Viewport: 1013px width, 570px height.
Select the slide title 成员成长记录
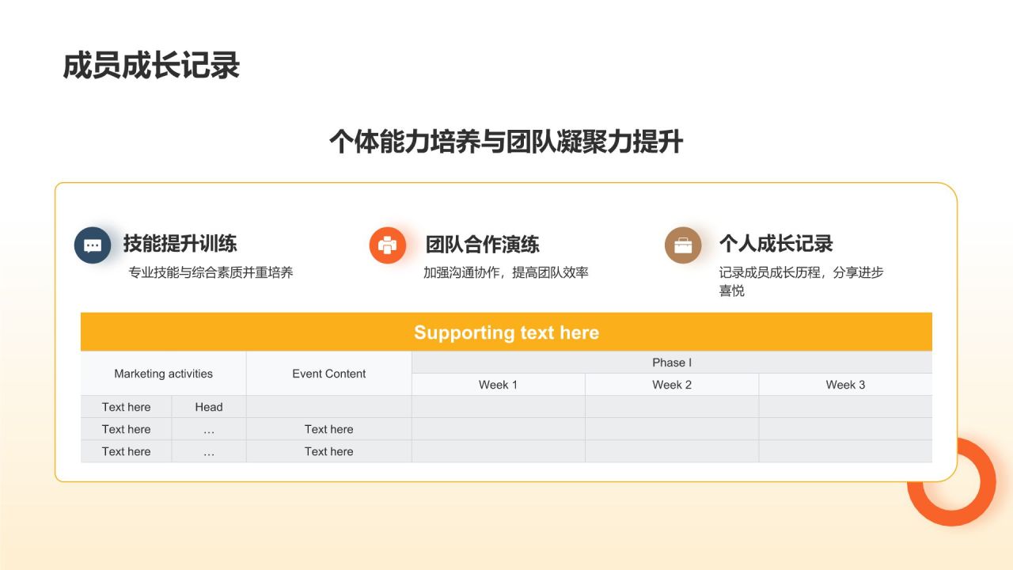pos(151,66)
